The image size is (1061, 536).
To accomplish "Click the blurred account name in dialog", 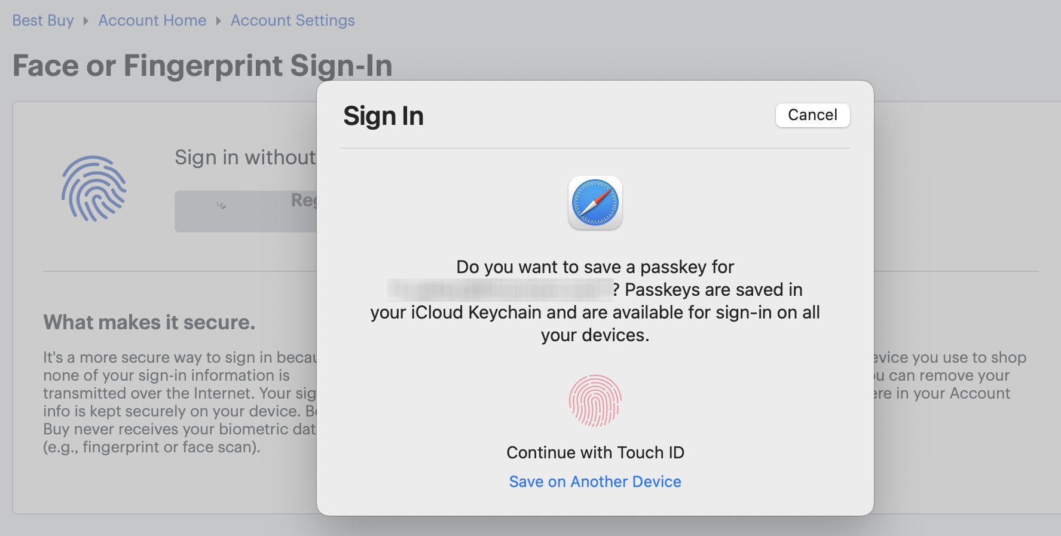I will pyautogui.click(x=500, y=290).
